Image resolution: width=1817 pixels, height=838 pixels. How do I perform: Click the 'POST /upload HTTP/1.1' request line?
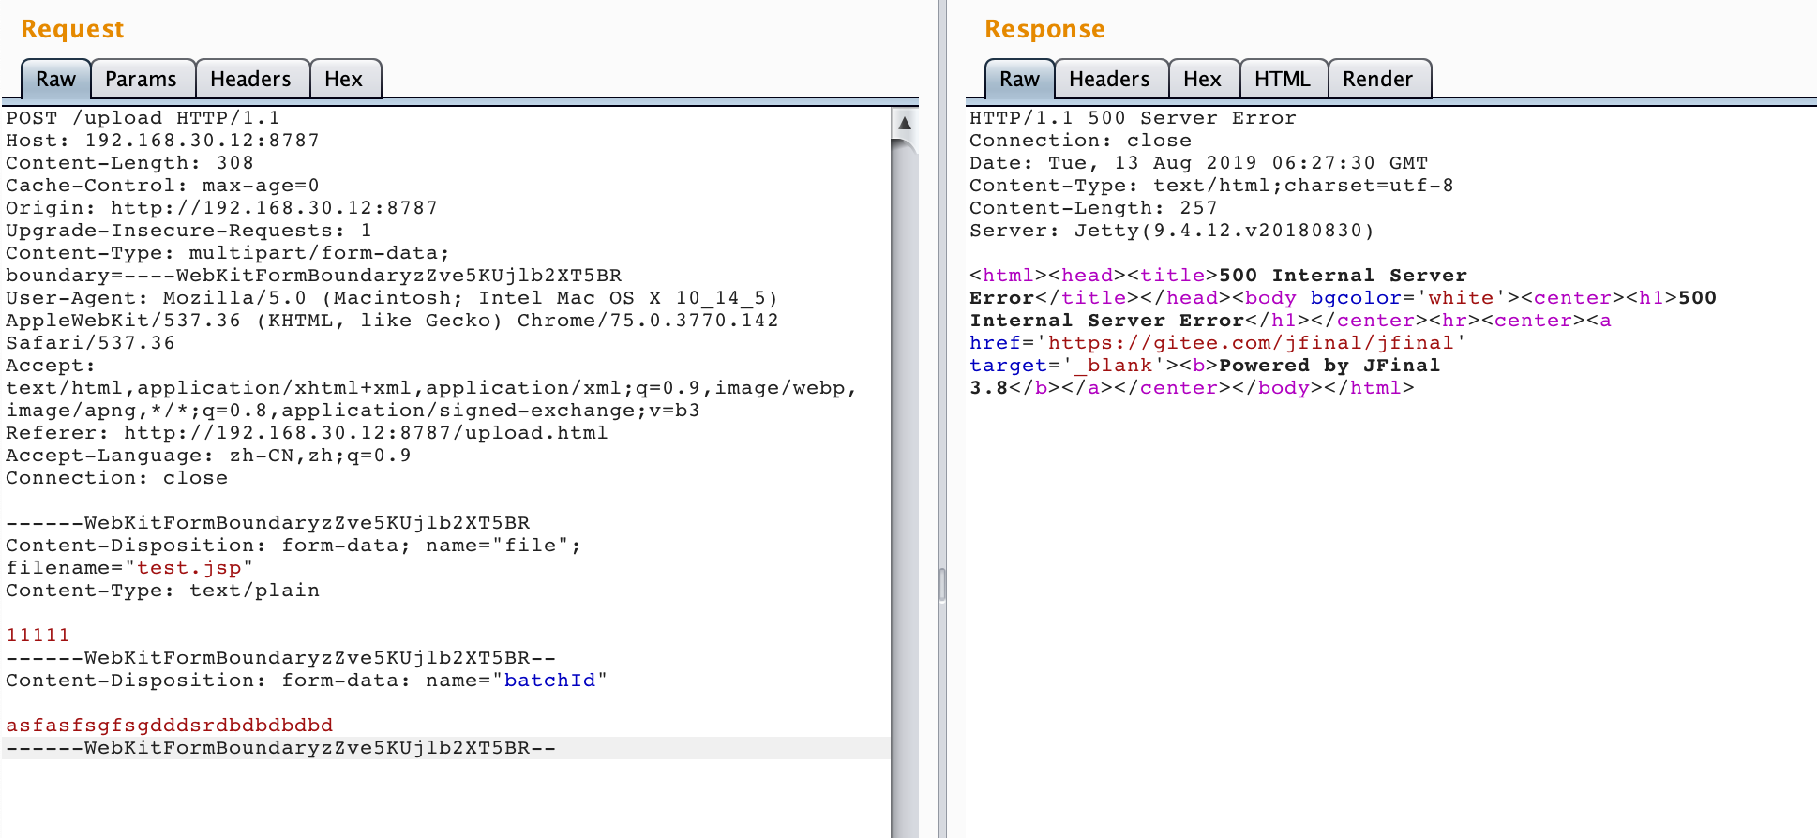(143, 118)
